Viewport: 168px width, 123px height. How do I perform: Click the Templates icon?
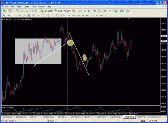(127, 11)
